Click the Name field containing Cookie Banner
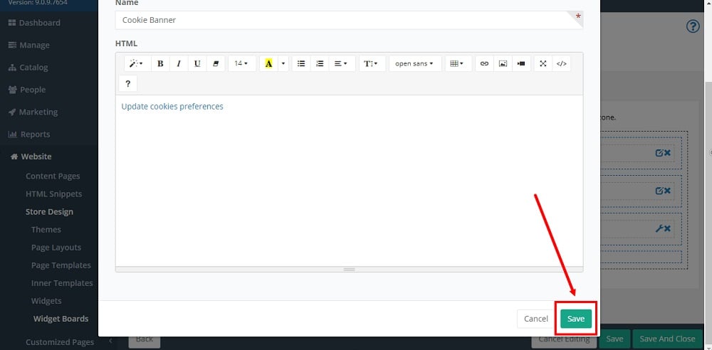 point(349,20)
